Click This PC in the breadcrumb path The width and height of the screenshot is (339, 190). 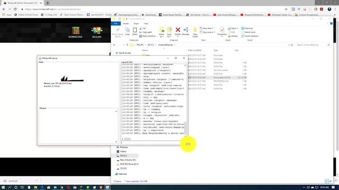point(140,45)
